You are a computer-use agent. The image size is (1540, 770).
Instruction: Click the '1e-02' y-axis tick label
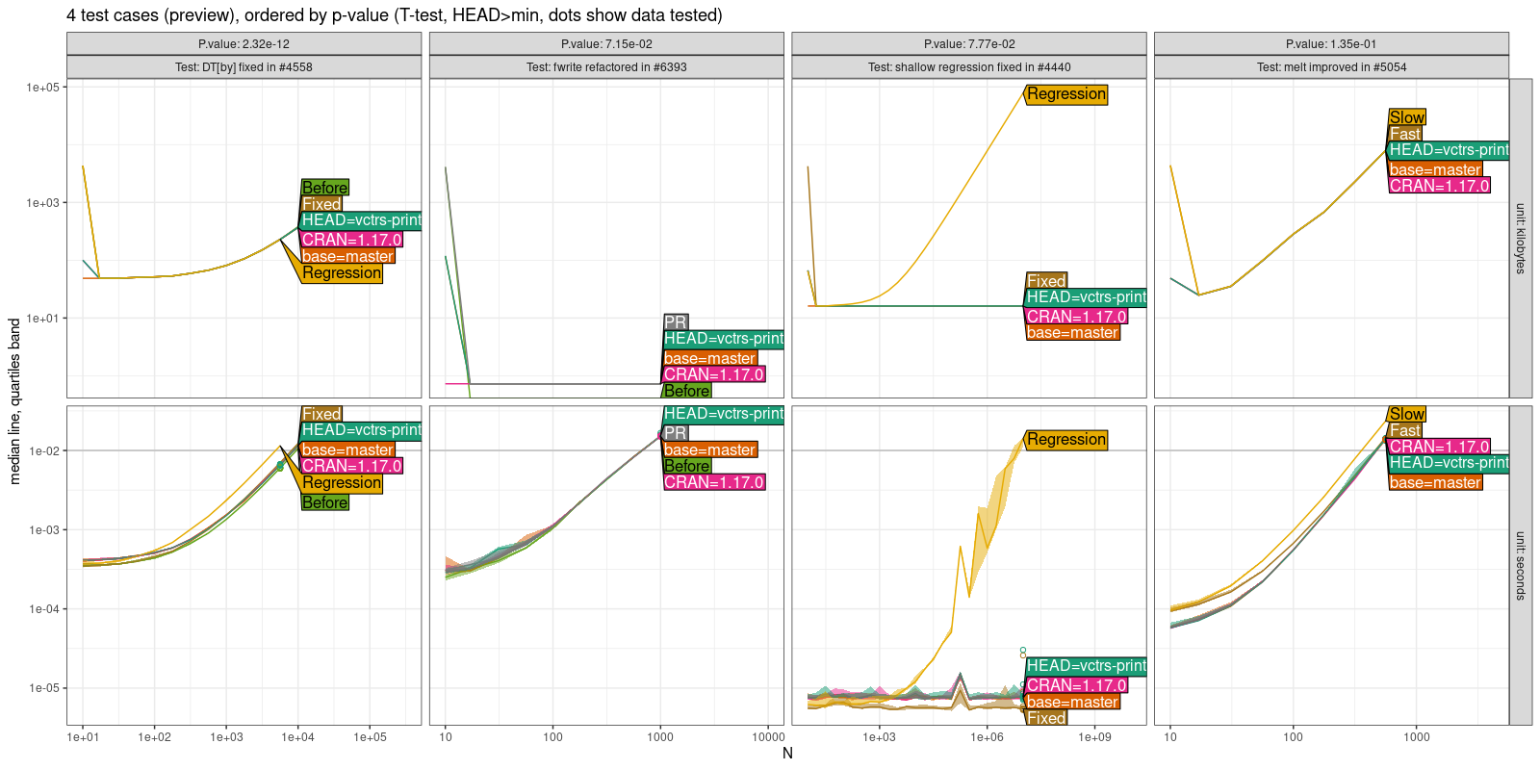point(44,451)
